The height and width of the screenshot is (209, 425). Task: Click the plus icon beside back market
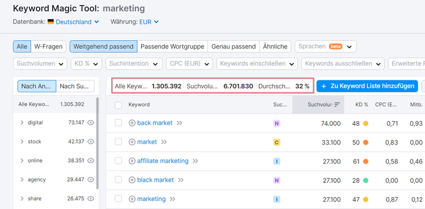tap(132, 123)
